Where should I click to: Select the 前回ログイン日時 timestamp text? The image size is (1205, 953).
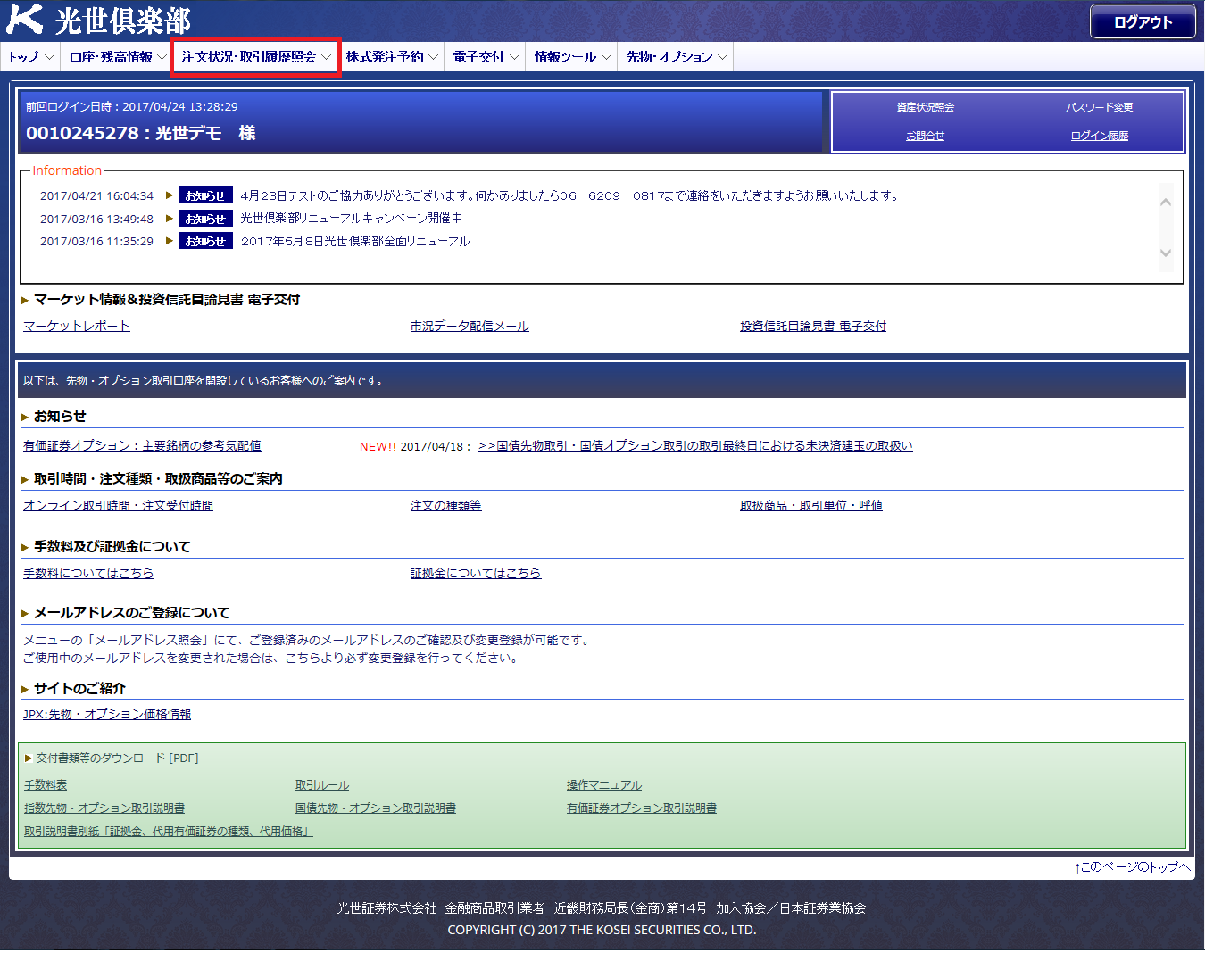[x=132, y=106]
